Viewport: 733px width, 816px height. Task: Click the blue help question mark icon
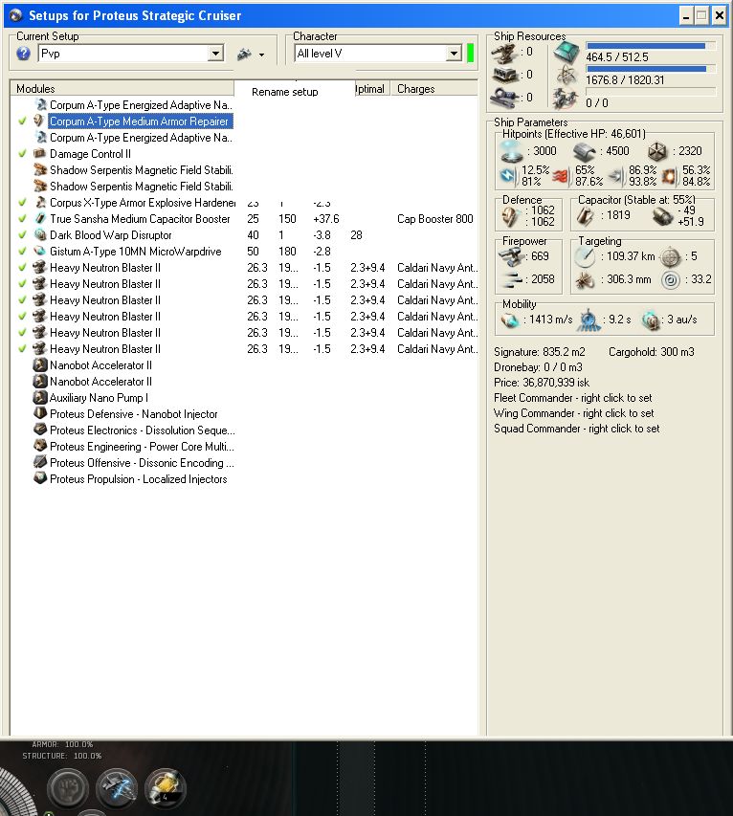coord(23,53)
